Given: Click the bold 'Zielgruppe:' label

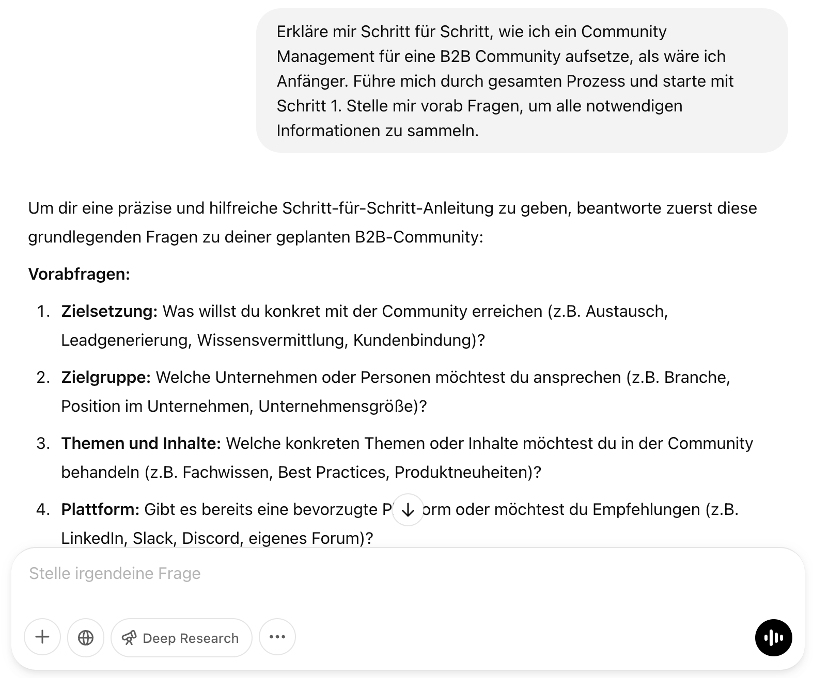Looking at the screenshot, I should click(x=106, y=377).
